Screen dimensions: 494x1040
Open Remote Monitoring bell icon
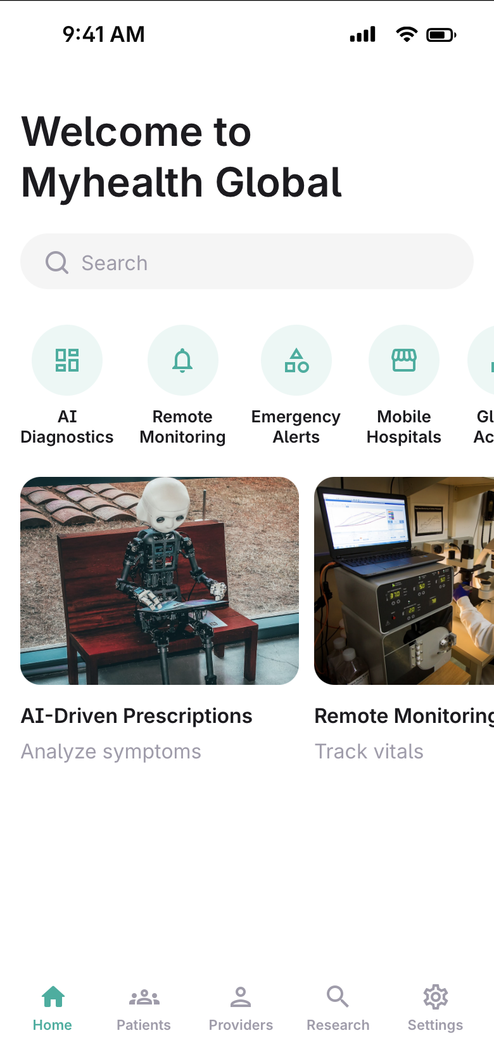tap(183, 360)
